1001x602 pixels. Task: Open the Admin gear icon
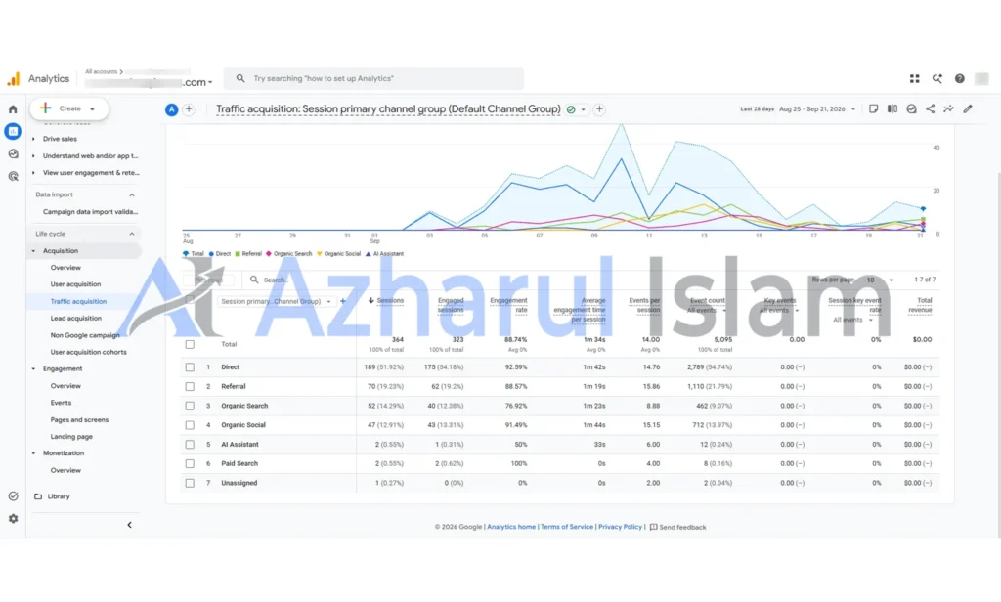click(13, 519)
